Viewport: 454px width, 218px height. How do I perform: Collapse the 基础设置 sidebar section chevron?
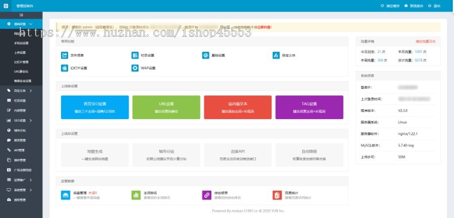[x=31, y=24]
